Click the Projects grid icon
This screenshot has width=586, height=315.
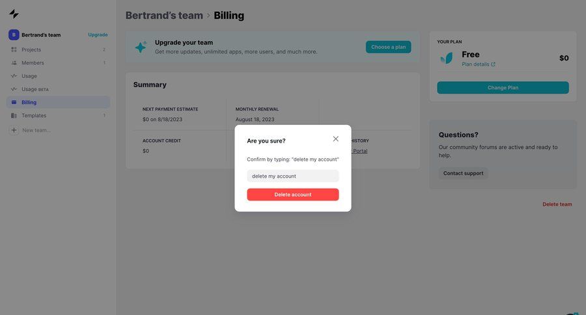14,49
